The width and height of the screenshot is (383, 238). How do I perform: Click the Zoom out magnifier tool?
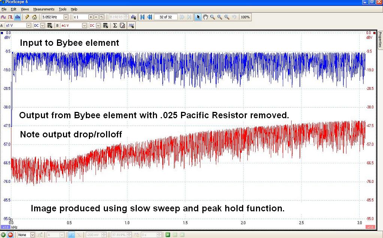(x=227, y=17)
